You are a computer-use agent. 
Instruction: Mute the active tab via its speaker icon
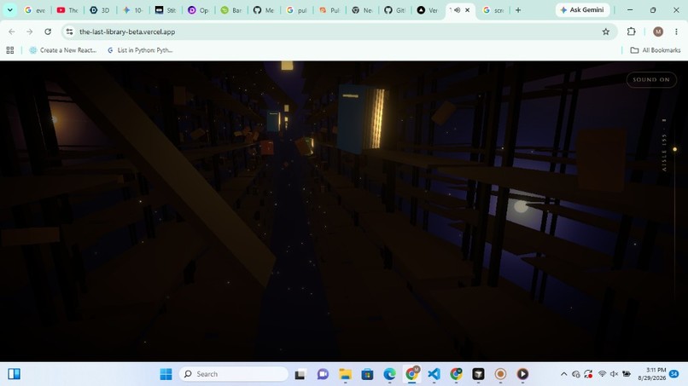[x=457, y=9]
